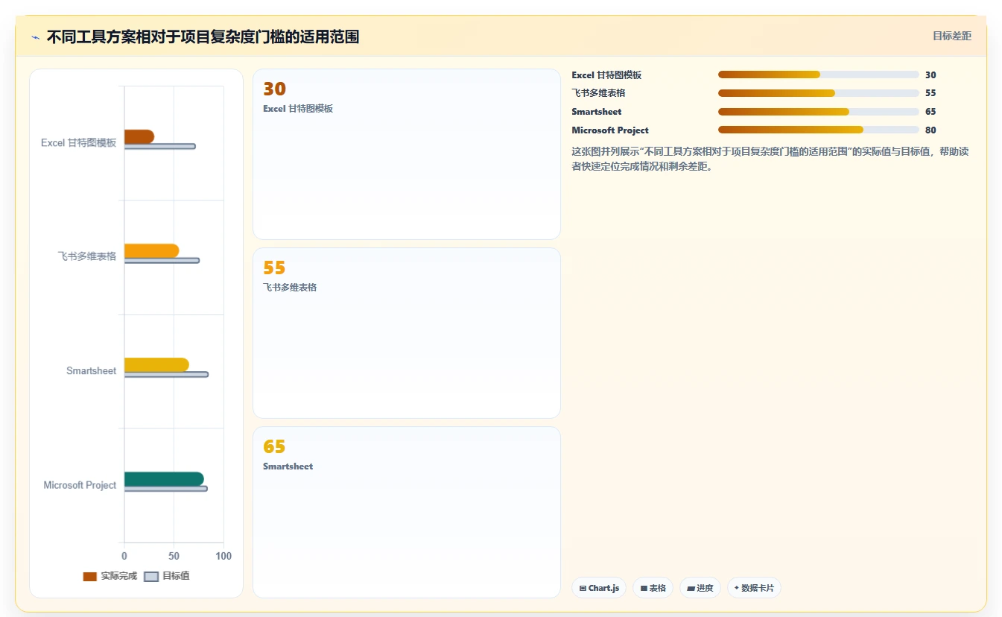
Task: Select the data card showing 65
Action: [407, 512]
